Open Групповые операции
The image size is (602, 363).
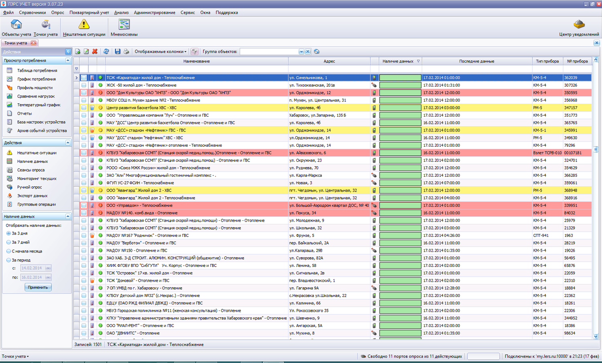(36, 204)
